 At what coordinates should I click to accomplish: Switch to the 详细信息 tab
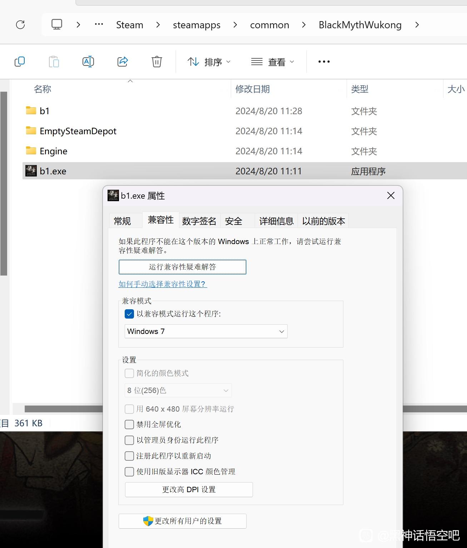click(x=276, y=221)
